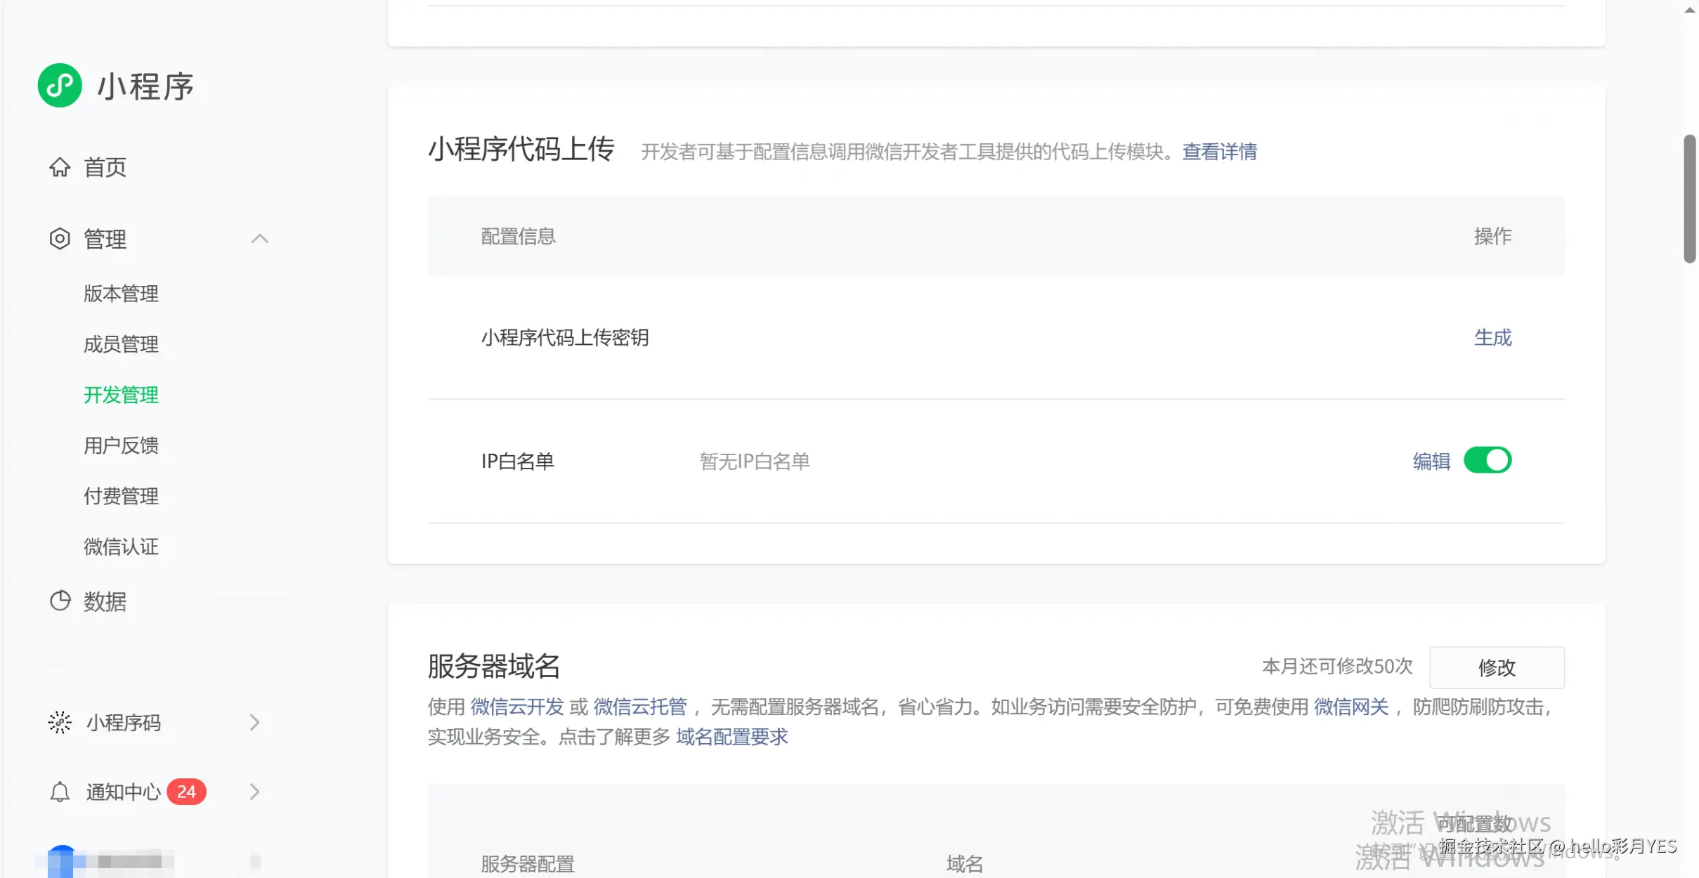This screenshot has height=878, width=1699.
Task: Click the hexagon icon beside 管理
Action: 60,239
